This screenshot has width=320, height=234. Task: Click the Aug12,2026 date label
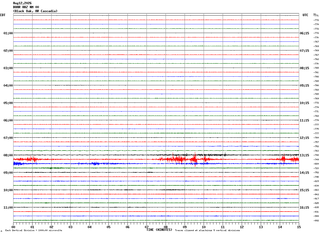click(22, 3)
